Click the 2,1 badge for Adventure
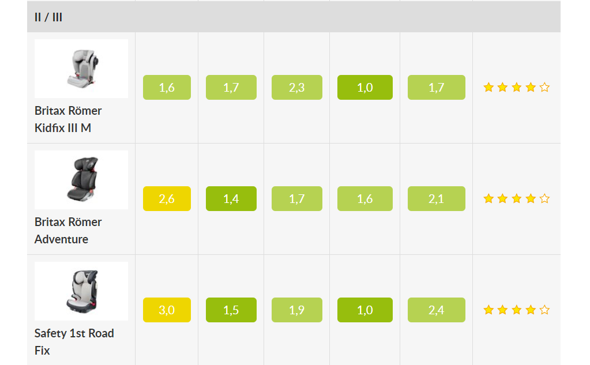590x365 pixels. [x=437, y=199]
